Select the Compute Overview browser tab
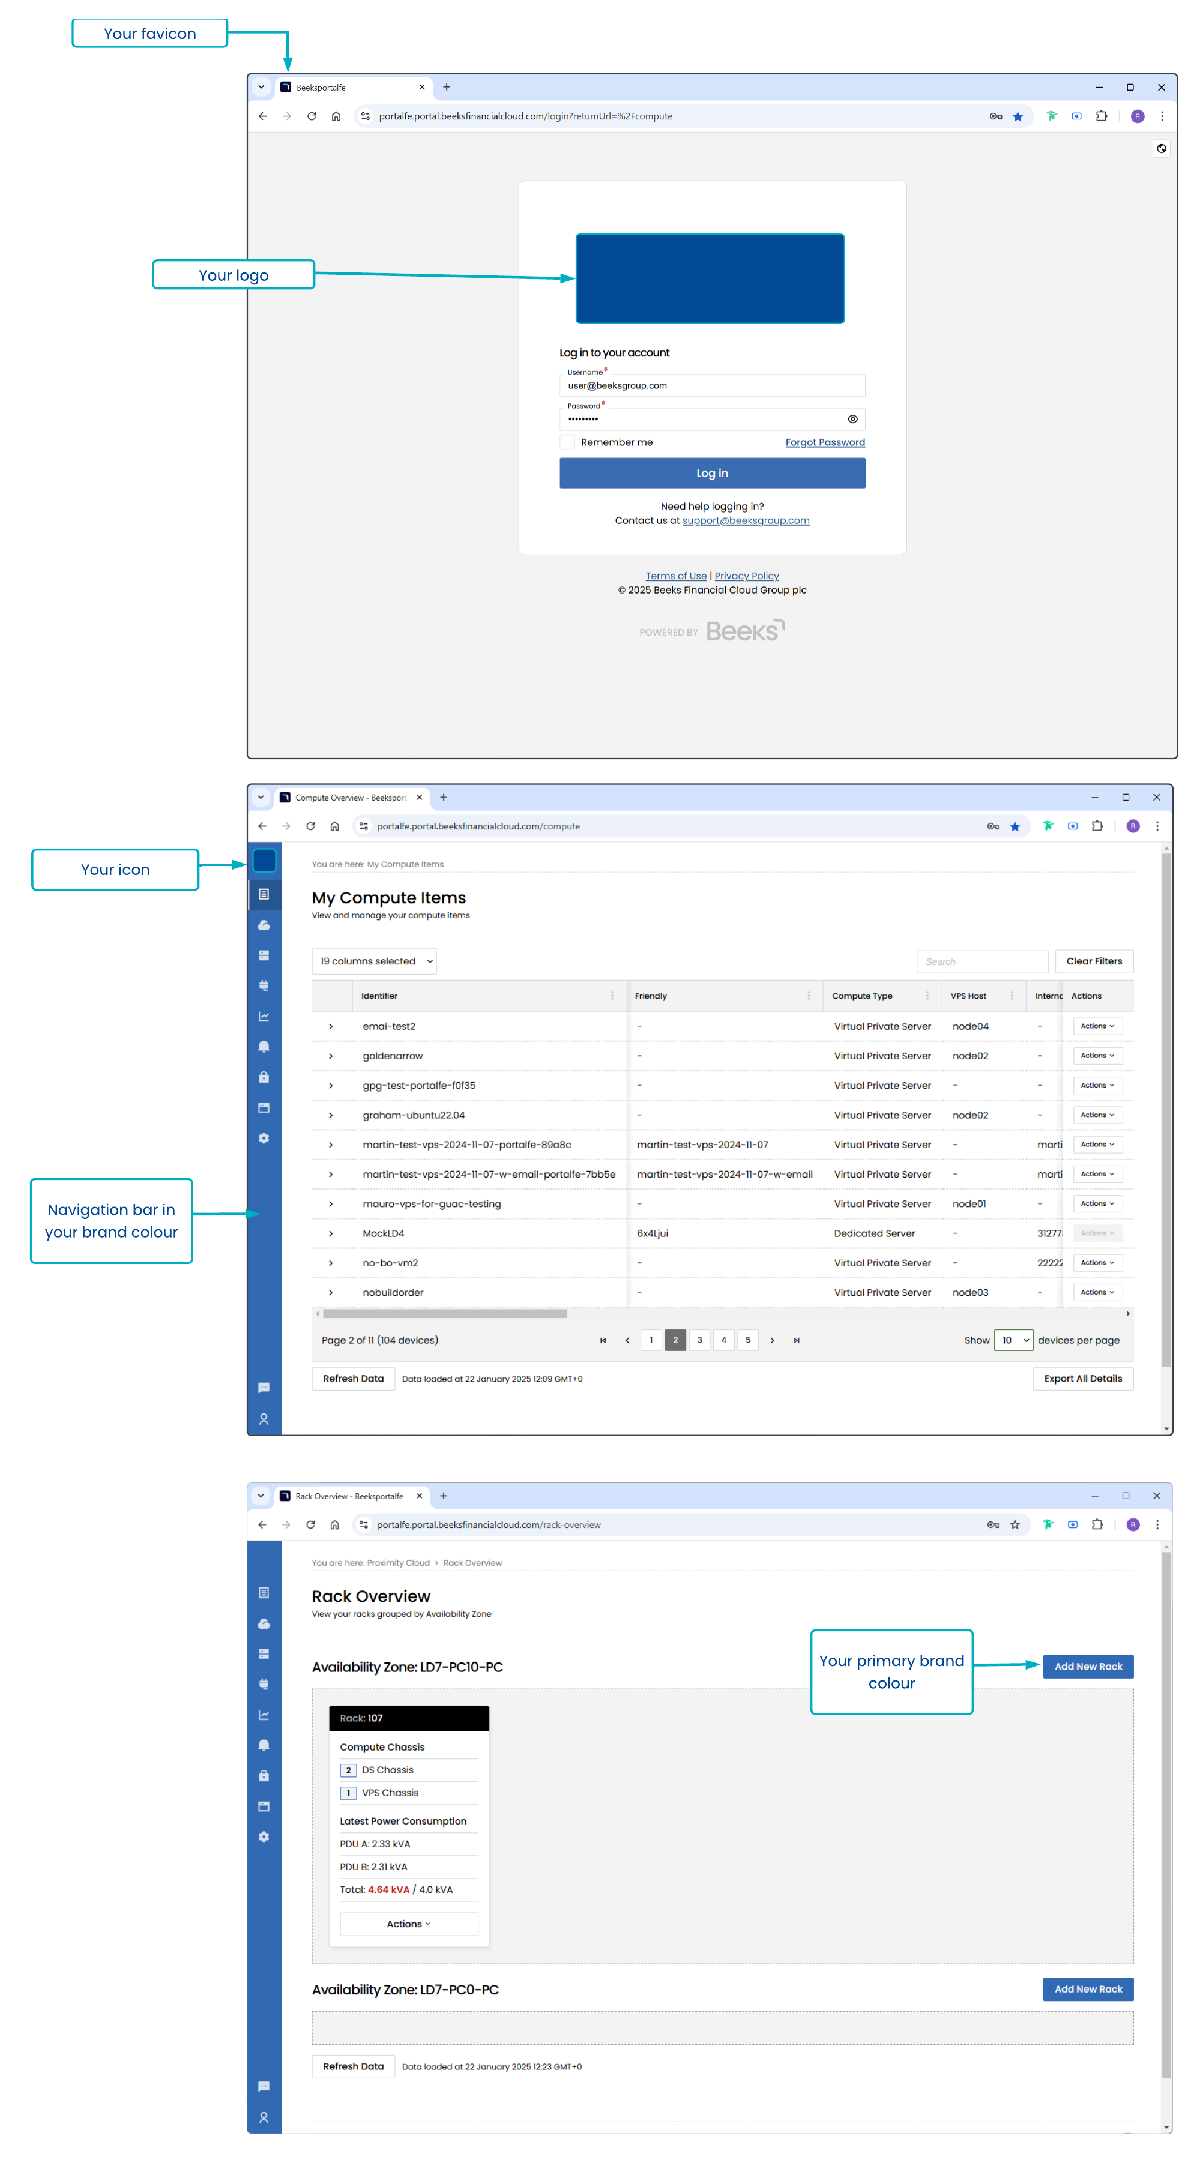 (x=352, y=798)
